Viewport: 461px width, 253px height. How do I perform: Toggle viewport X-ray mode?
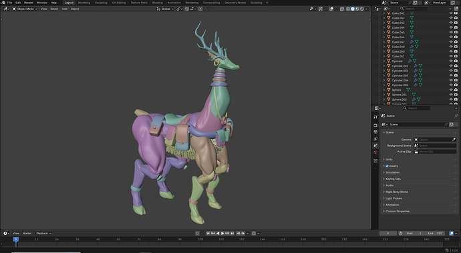(x=342, y=9)
